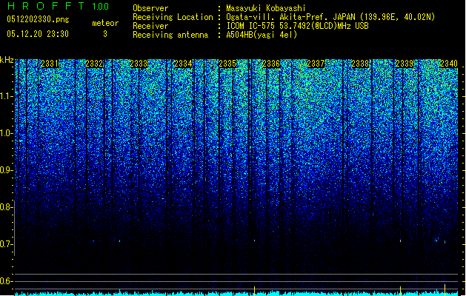466x296 pixels.
Task: Click the 2331 time marker
Action: click(x=50, y=64)
